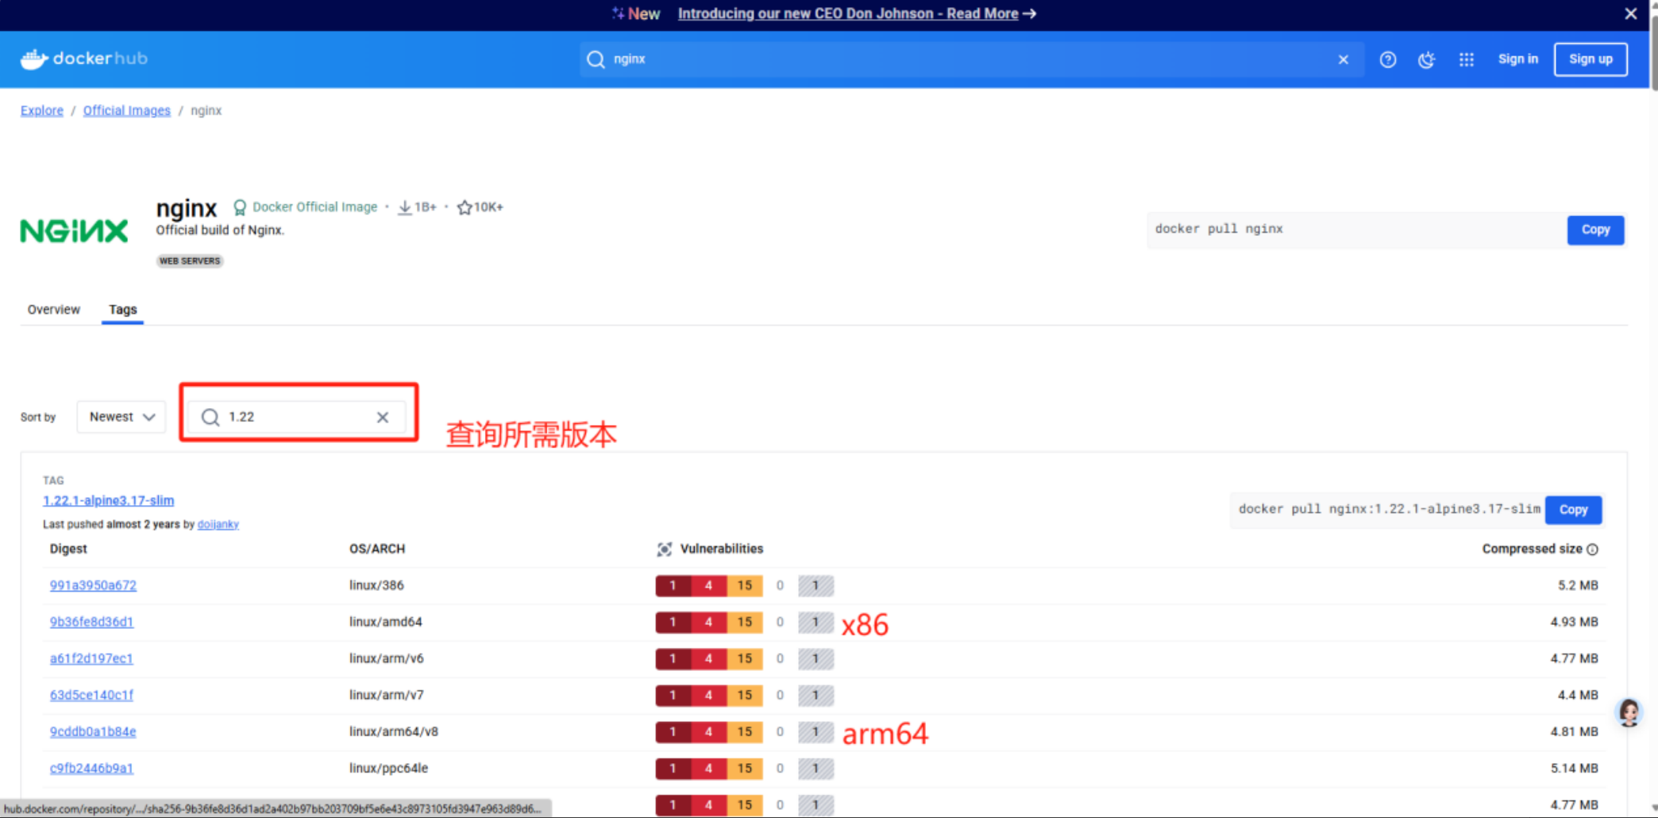Go to Explore breadcrumb
Image resolution: width=1658 pixels, height=818 pixels.
[42, 110]
